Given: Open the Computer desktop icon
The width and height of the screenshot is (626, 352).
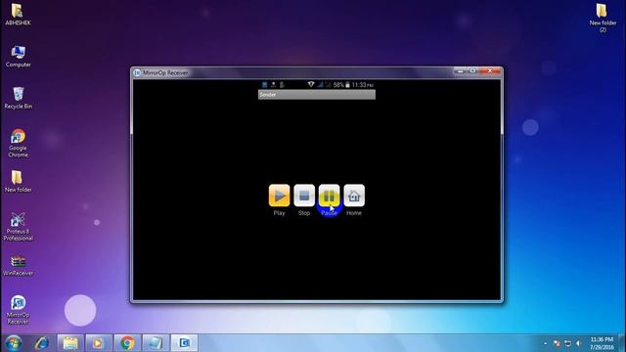Looking at the screenshot, I should pyautogui.click(x=18, y=57).
